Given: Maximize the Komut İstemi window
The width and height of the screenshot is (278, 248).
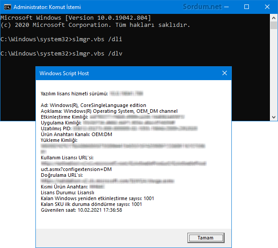Looking at the screenshot, I should (x=247, y=7).
